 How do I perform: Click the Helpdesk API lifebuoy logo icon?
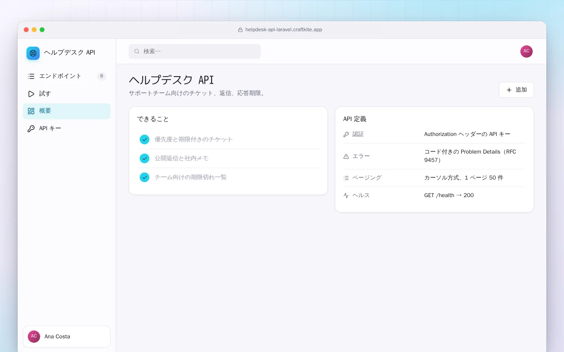pyautogui.click(x=33, y=53)
